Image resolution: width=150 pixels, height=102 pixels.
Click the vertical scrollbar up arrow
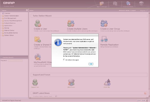pos(149,13)
